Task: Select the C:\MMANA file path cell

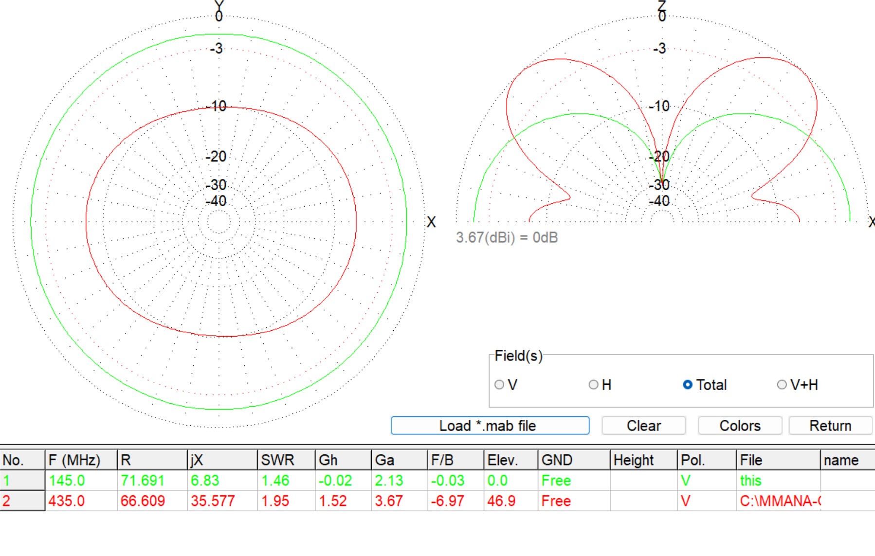Action: pos(779,501)
